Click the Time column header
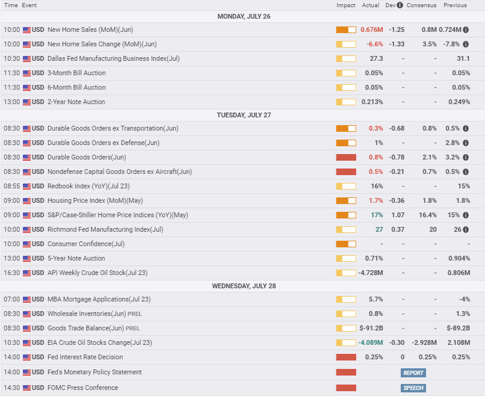Viewport: 485px width, 396px height. [11, 5]
